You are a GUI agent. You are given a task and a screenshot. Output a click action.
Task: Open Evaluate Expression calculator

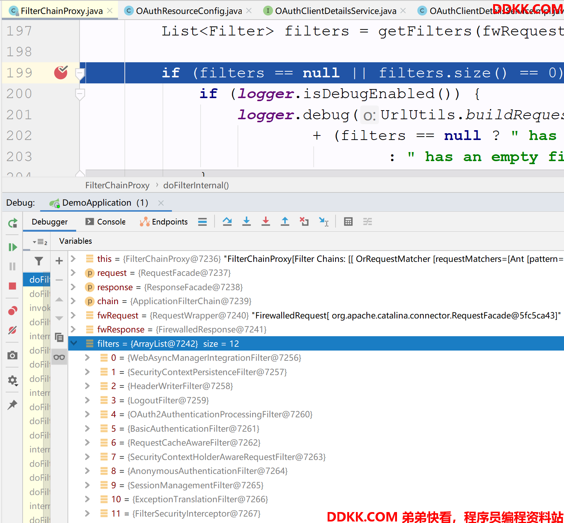click(x=348, y=222)
